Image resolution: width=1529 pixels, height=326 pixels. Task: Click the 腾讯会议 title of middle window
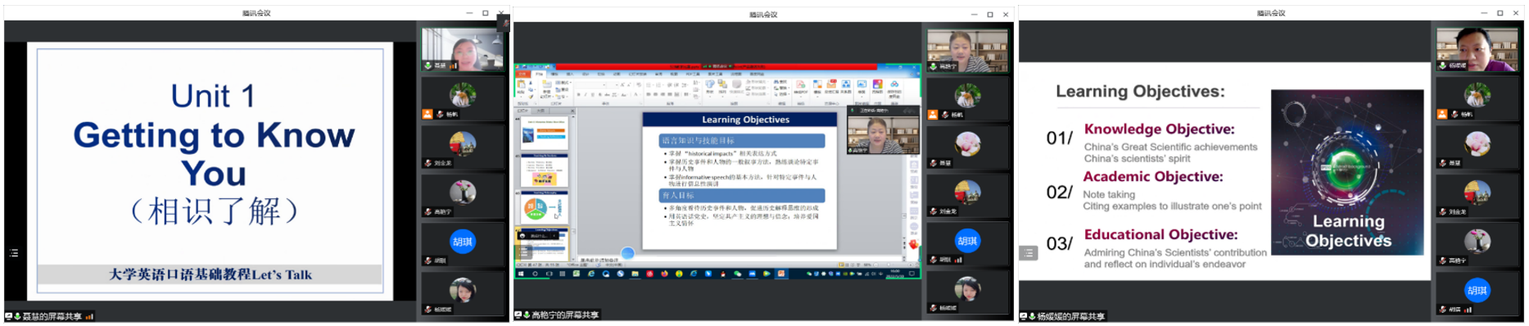click(x=763, y=14)
